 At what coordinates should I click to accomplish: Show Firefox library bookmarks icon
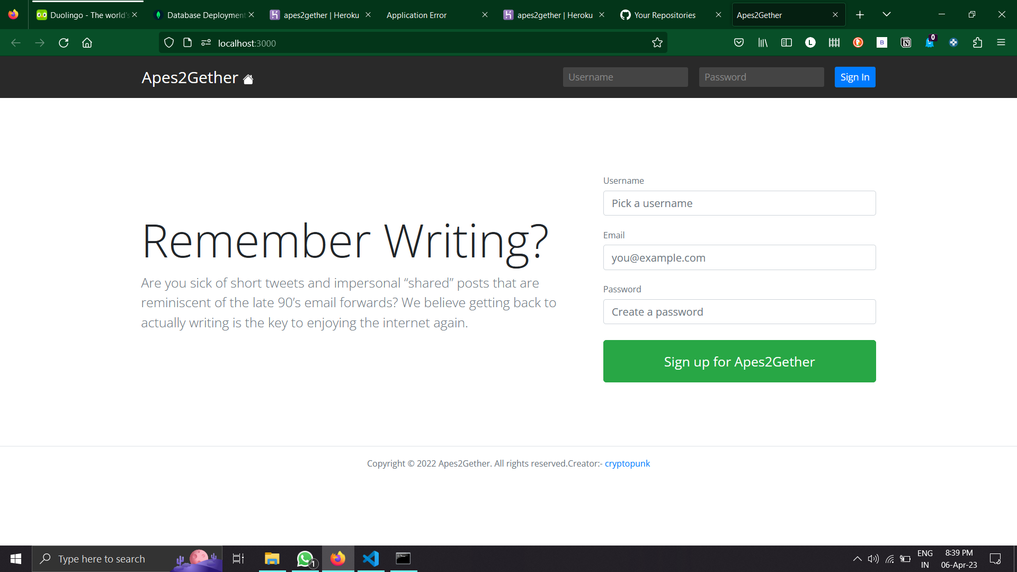(x=763, y=43)
